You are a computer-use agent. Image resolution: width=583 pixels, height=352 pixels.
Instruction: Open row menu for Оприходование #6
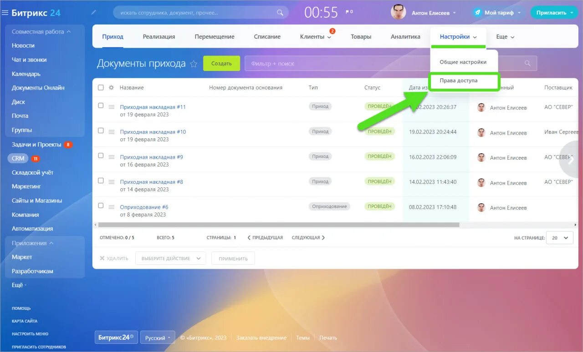click(112, 206)
